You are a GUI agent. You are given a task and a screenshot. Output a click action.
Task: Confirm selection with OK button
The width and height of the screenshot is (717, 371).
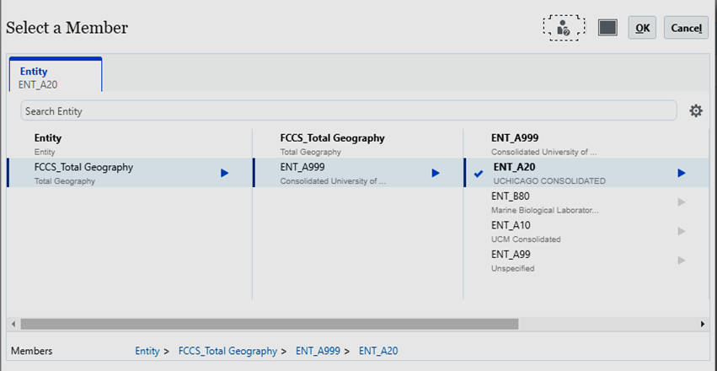(x=642, y=28)
